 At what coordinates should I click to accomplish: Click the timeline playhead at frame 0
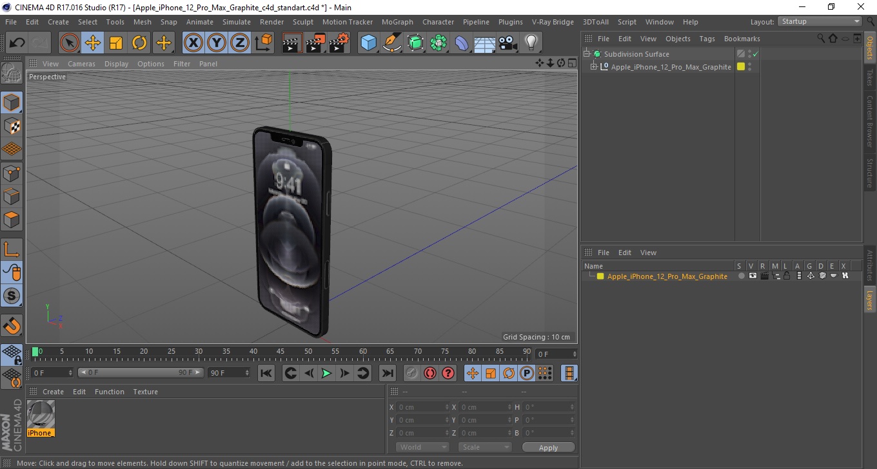35,352
